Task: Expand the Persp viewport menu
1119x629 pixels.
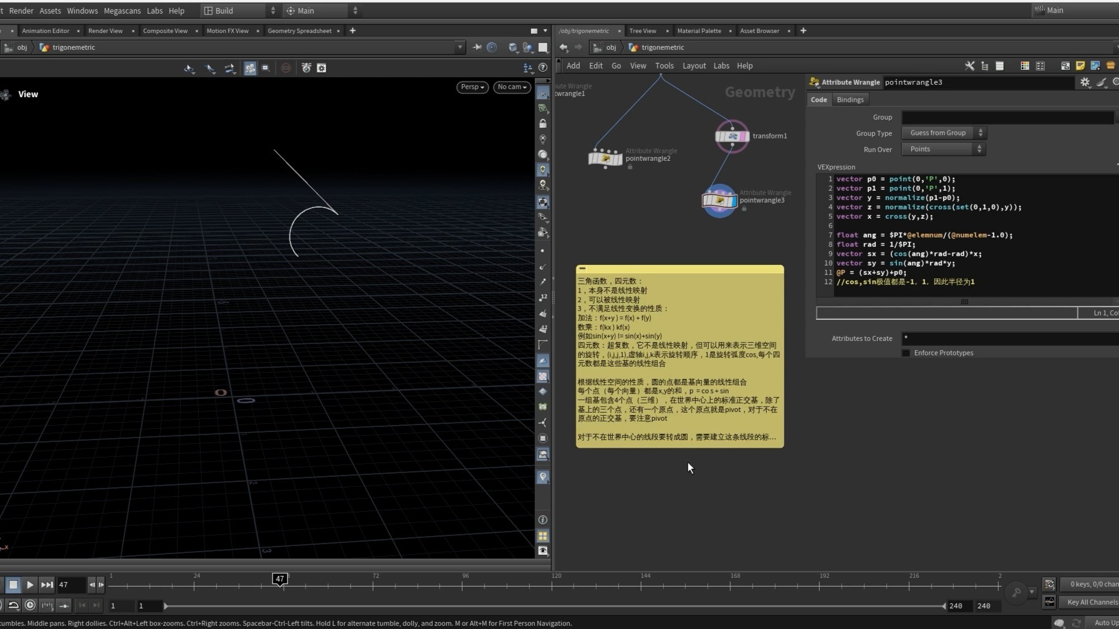Action: pyautogui.click(x=472, y=87)
